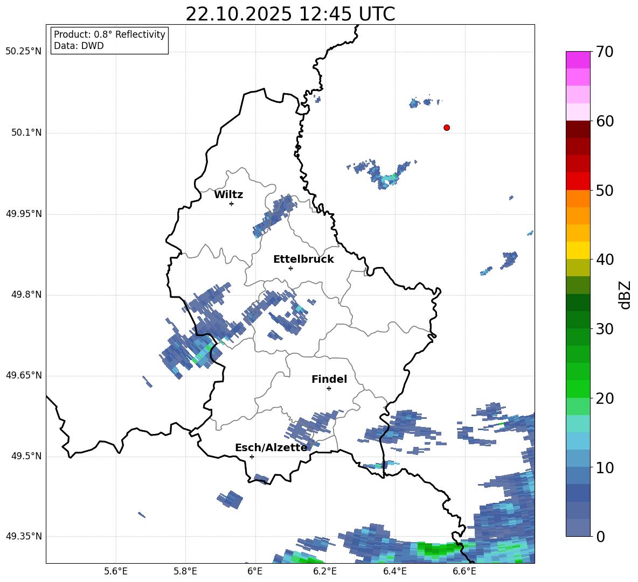Click the orange colorbar swatch below 50
Viewport: 638px width, 582px height.
tap(578, 198)
